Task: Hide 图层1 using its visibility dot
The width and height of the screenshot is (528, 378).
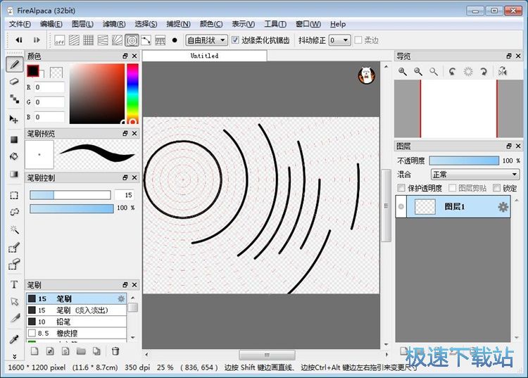Action: [401, 207]
